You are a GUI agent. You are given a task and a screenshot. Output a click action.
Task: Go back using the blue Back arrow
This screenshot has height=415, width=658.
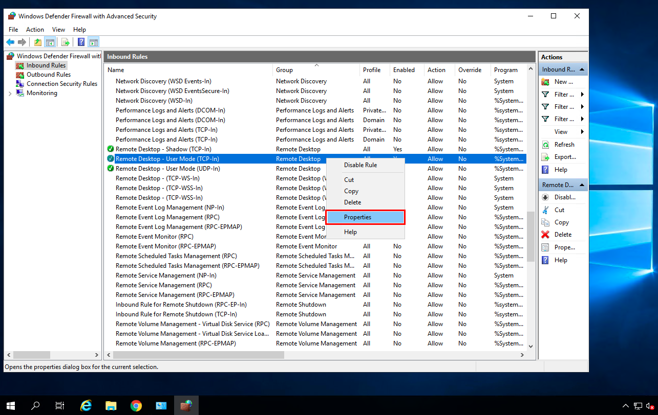pos(10,42)
